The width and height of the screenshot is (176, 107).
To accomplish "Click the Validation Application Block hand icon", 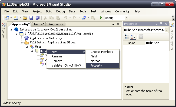I will [26, 42].
